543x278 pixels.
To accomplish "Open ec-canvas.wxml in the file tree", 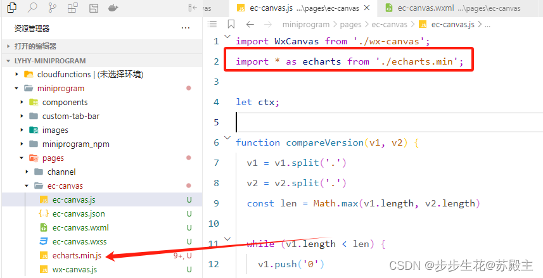I will [102, 228].
